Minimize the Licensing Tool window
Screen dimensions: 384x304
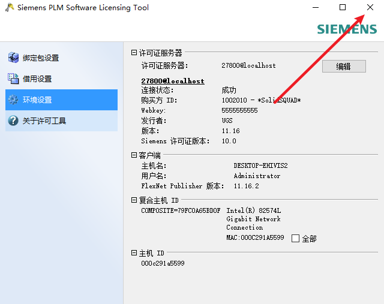click(x=316, y=7)
